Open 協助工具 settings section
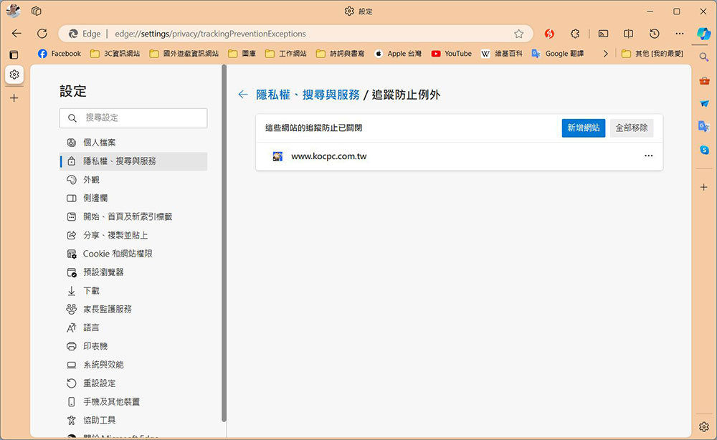This screenshot has height=440, width=717. coord(133,421)
